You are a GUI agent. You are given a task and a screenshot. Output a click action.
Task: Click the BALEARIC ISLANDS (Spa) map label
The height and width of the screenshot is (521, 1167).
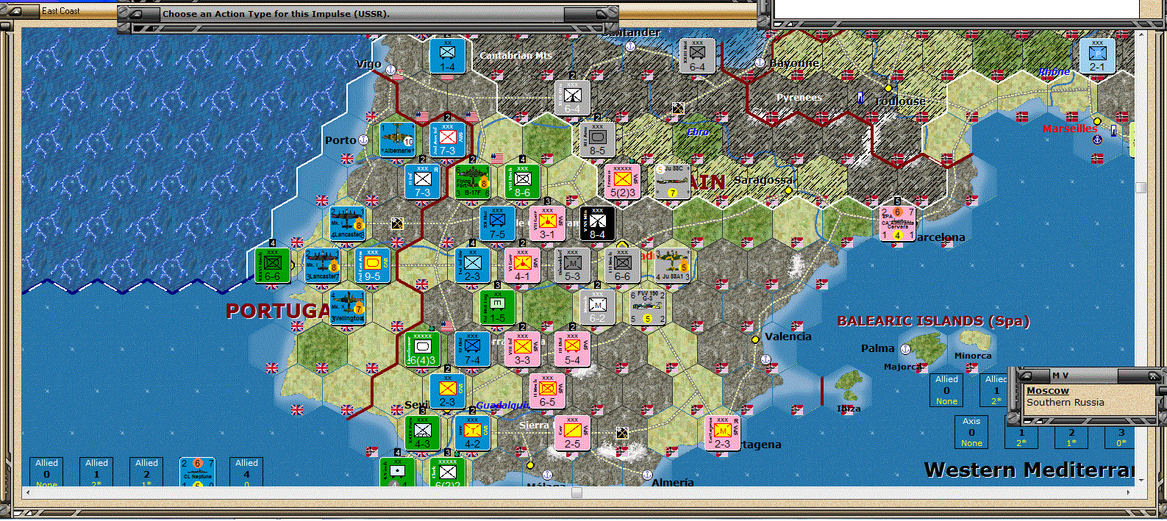point(933,321)
